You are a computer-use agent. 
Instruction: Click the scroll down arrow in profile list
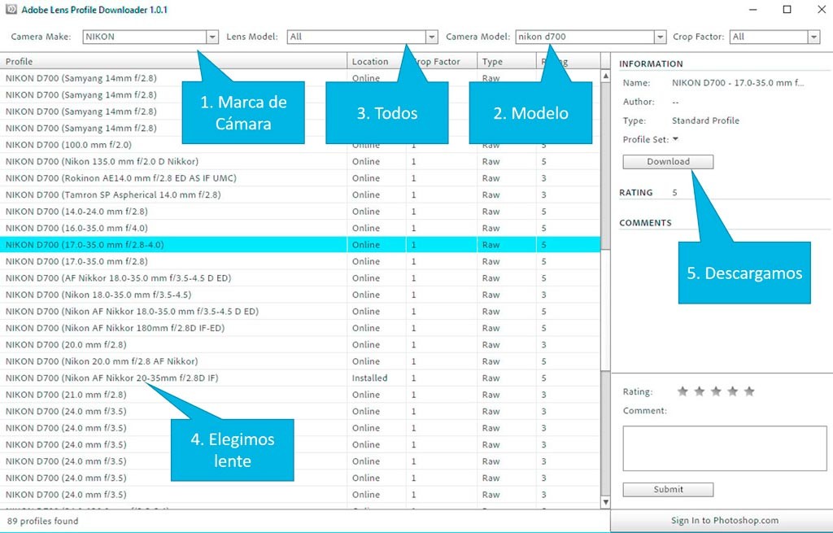tap(605, 504)
